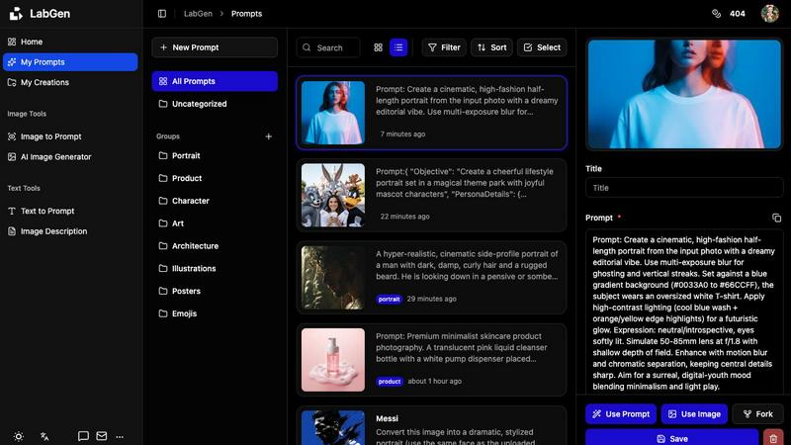Open the language translation icon
Image resolution: width=791 pixels, height=445 pixels.
[x=44, y=436]
